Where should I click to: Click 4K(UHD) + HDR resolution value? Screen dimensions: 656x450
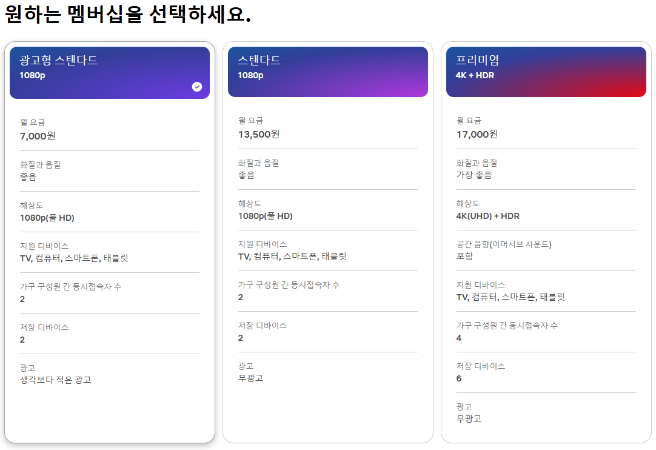[x=488, y=216]
